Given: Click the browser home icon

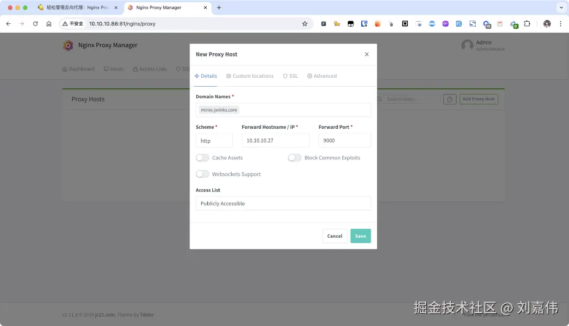Looking at the screenshot, I should point(49,23).
